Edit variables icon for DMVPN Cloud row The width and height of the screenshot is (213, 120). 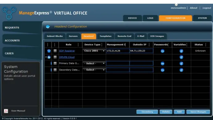click(x=181, y=57)
